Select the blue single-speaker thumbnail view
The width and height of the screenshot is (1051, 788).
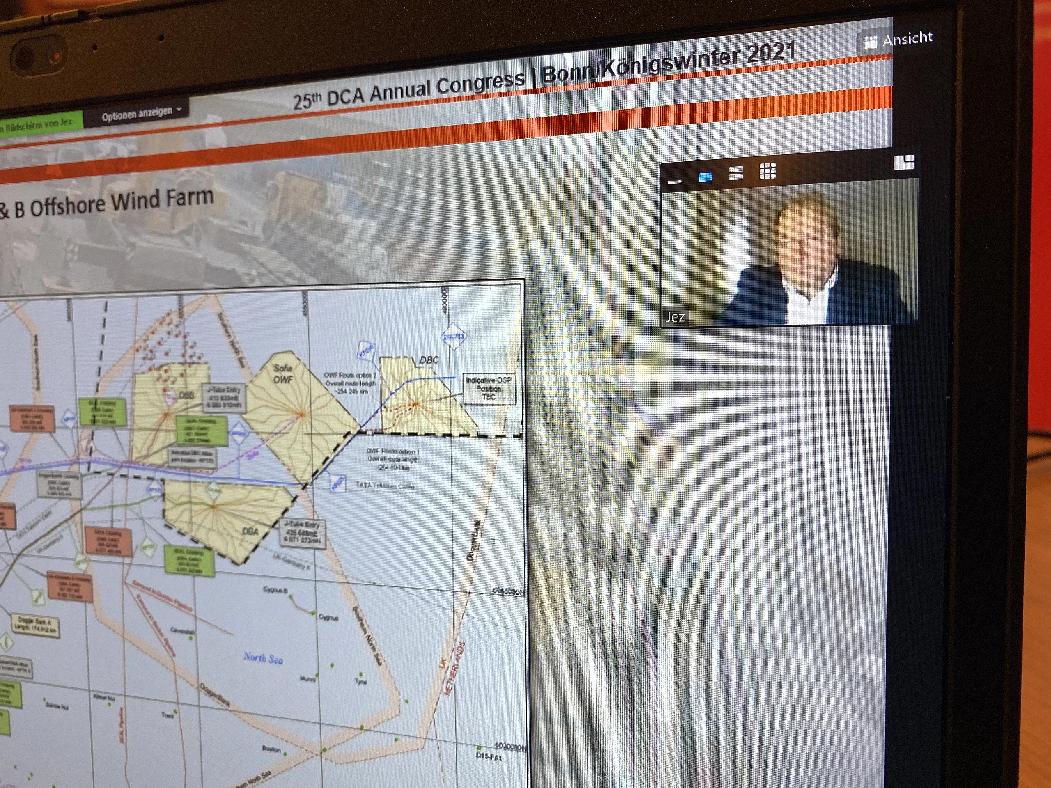click(705, 177)
